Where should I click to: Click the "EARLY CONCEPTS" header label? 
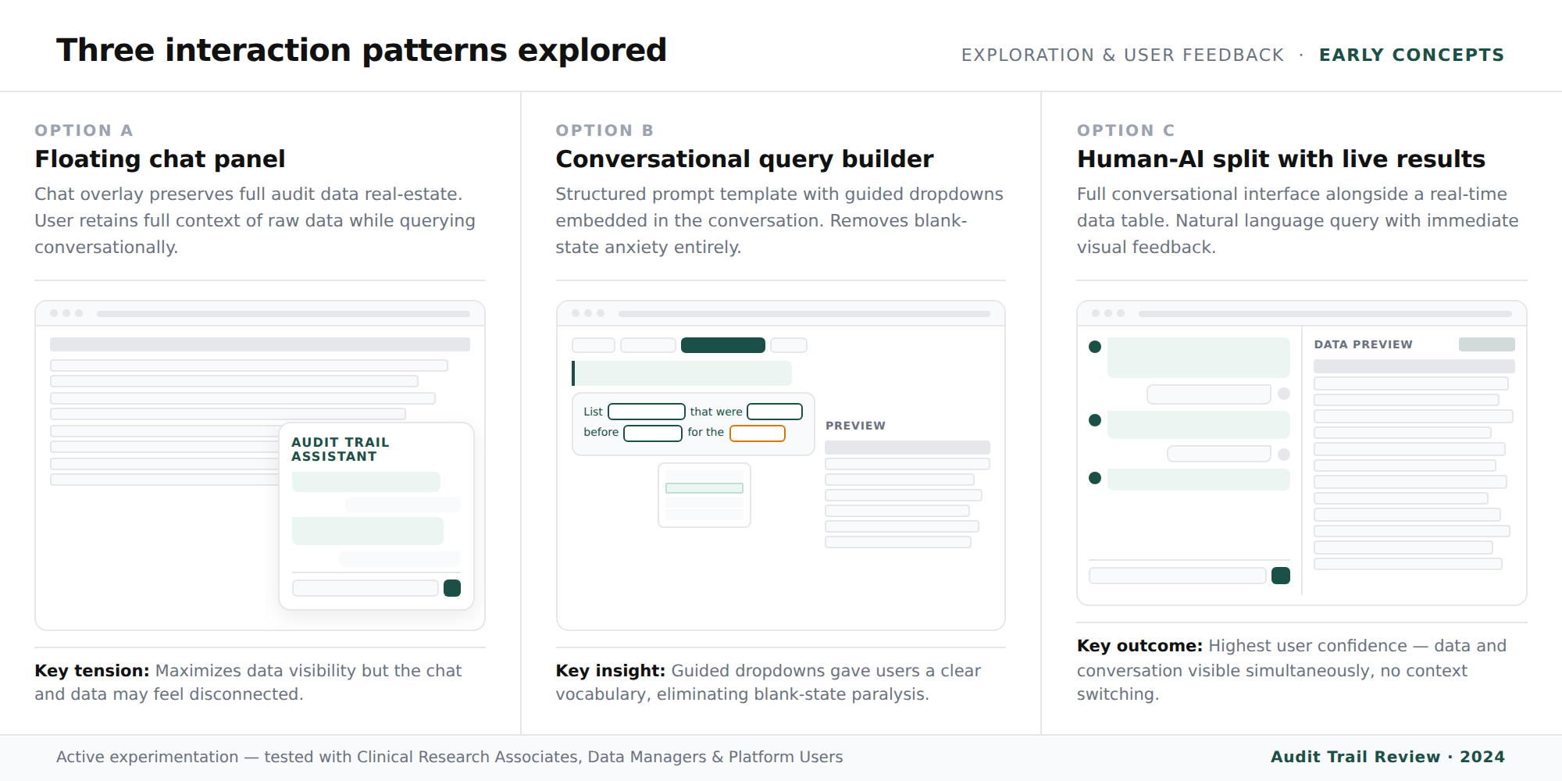coord(1412,55)
